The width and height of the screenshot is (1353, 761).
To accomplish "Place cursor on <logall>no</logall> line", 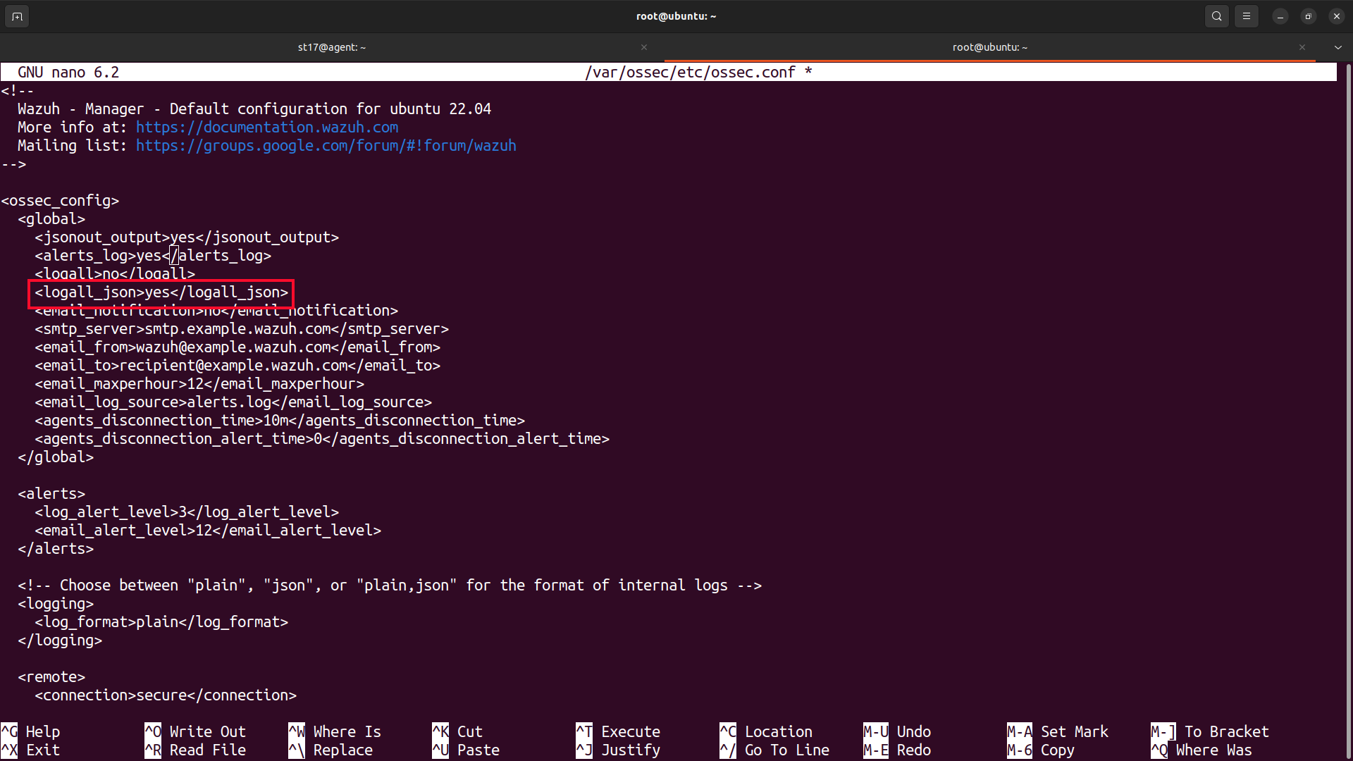I will tap(115, 274).
